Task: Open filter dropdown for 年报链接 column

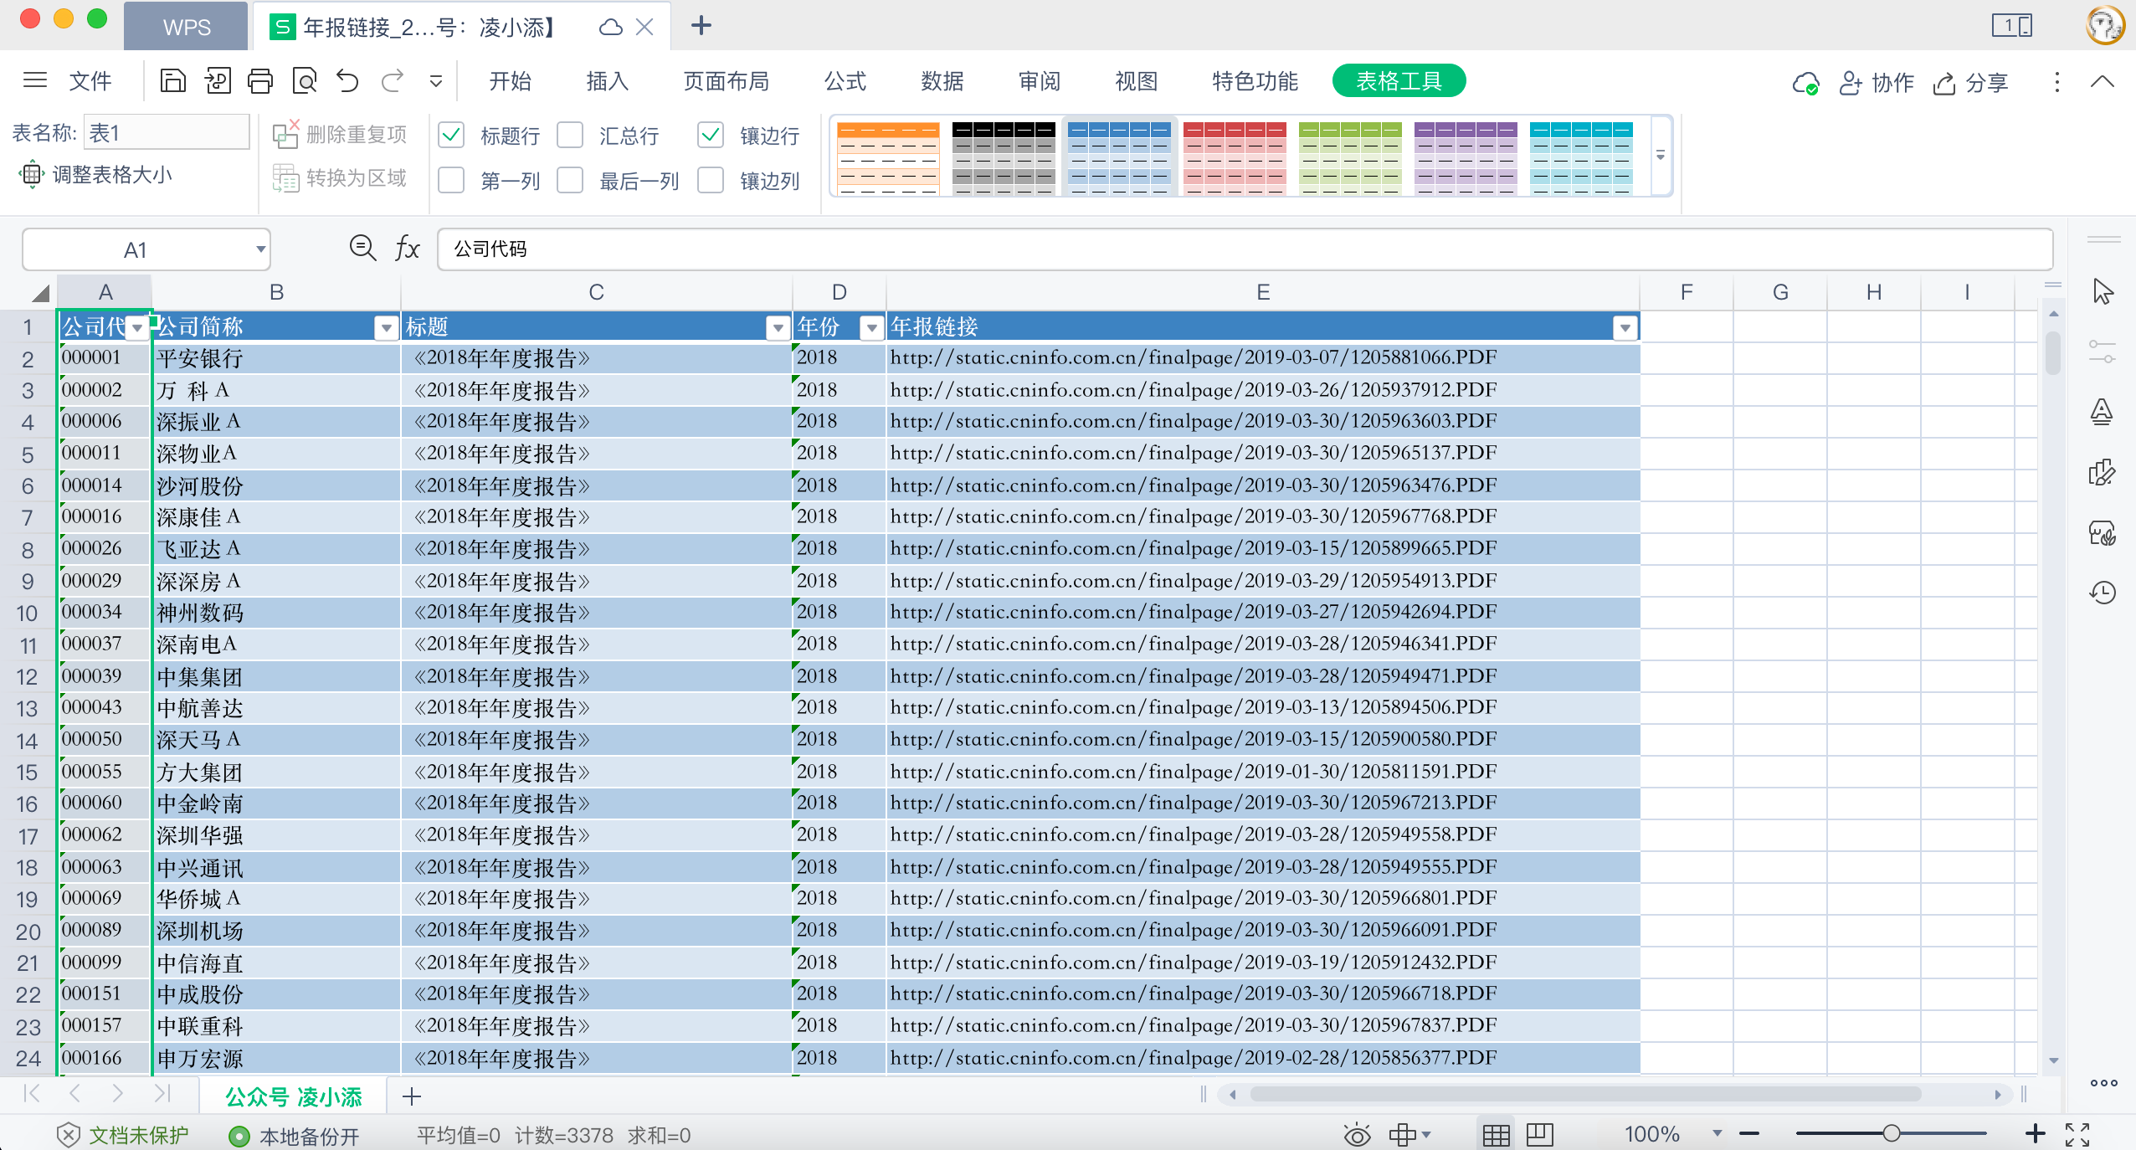Action: click(x=1625, y=328)
